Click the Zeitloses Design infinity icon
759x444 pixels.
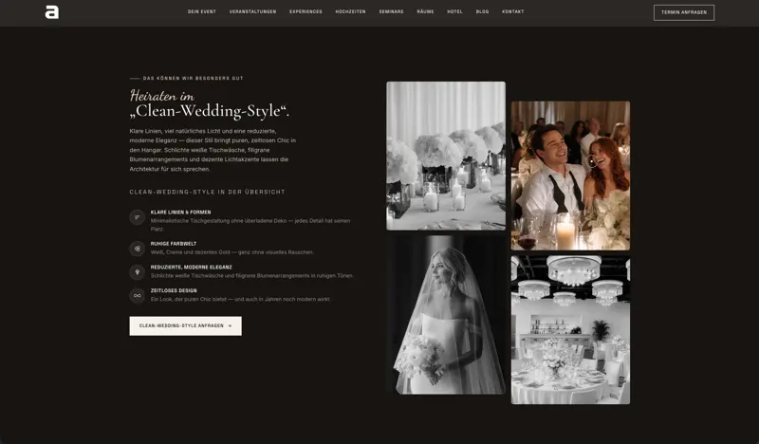(137, 295)
